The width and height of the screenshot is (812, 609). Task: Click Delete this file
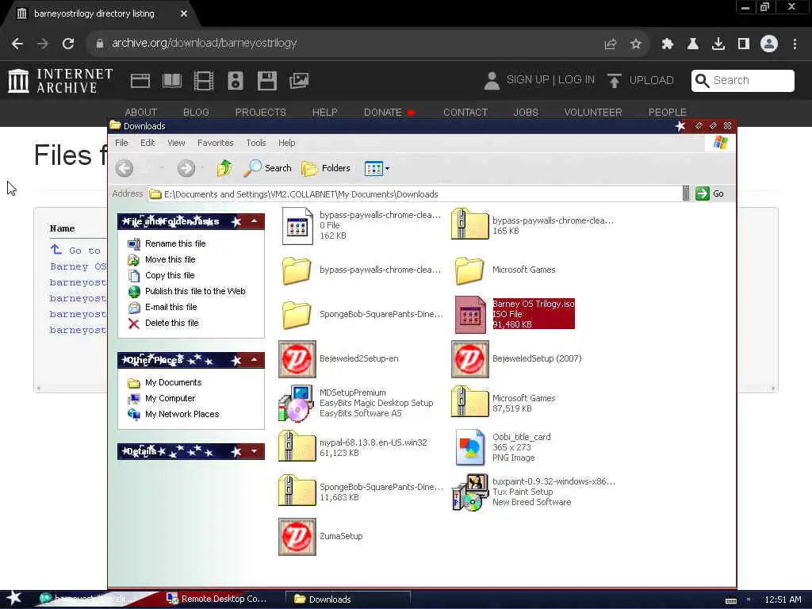pyautogui.click(x=171, y=324)
